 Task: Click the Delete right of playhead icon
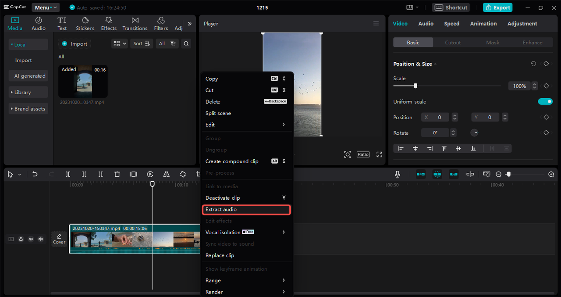pos(100,174)
